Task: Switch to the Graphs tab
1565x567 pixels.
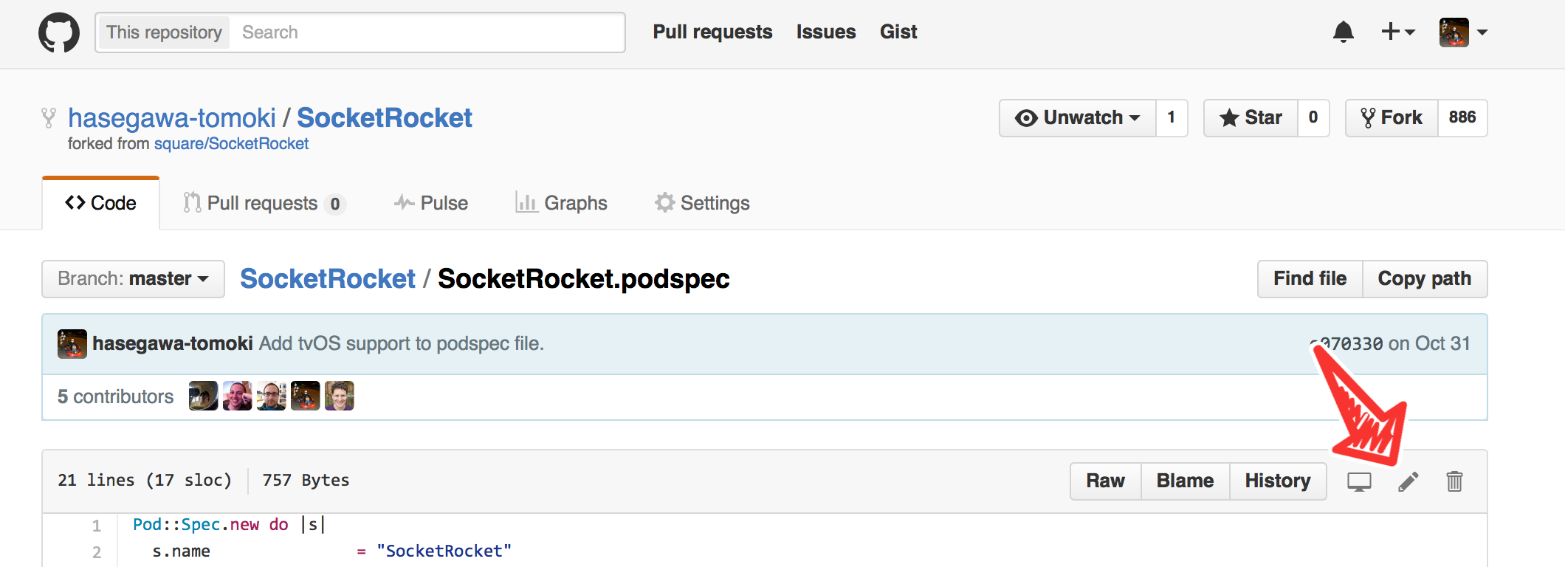Action: coord(561,203)
